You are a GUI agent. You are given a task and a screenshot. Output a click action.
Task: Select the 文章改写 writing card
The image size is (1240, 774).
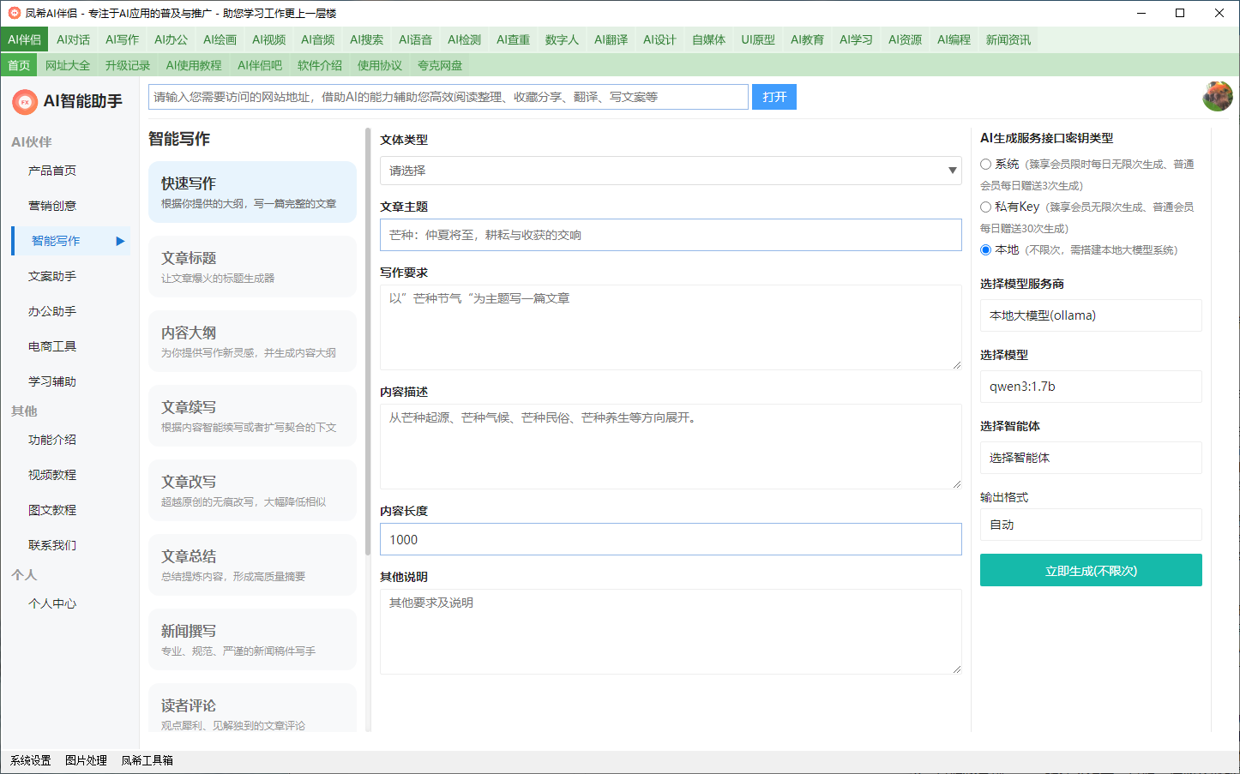pos(252,490)
